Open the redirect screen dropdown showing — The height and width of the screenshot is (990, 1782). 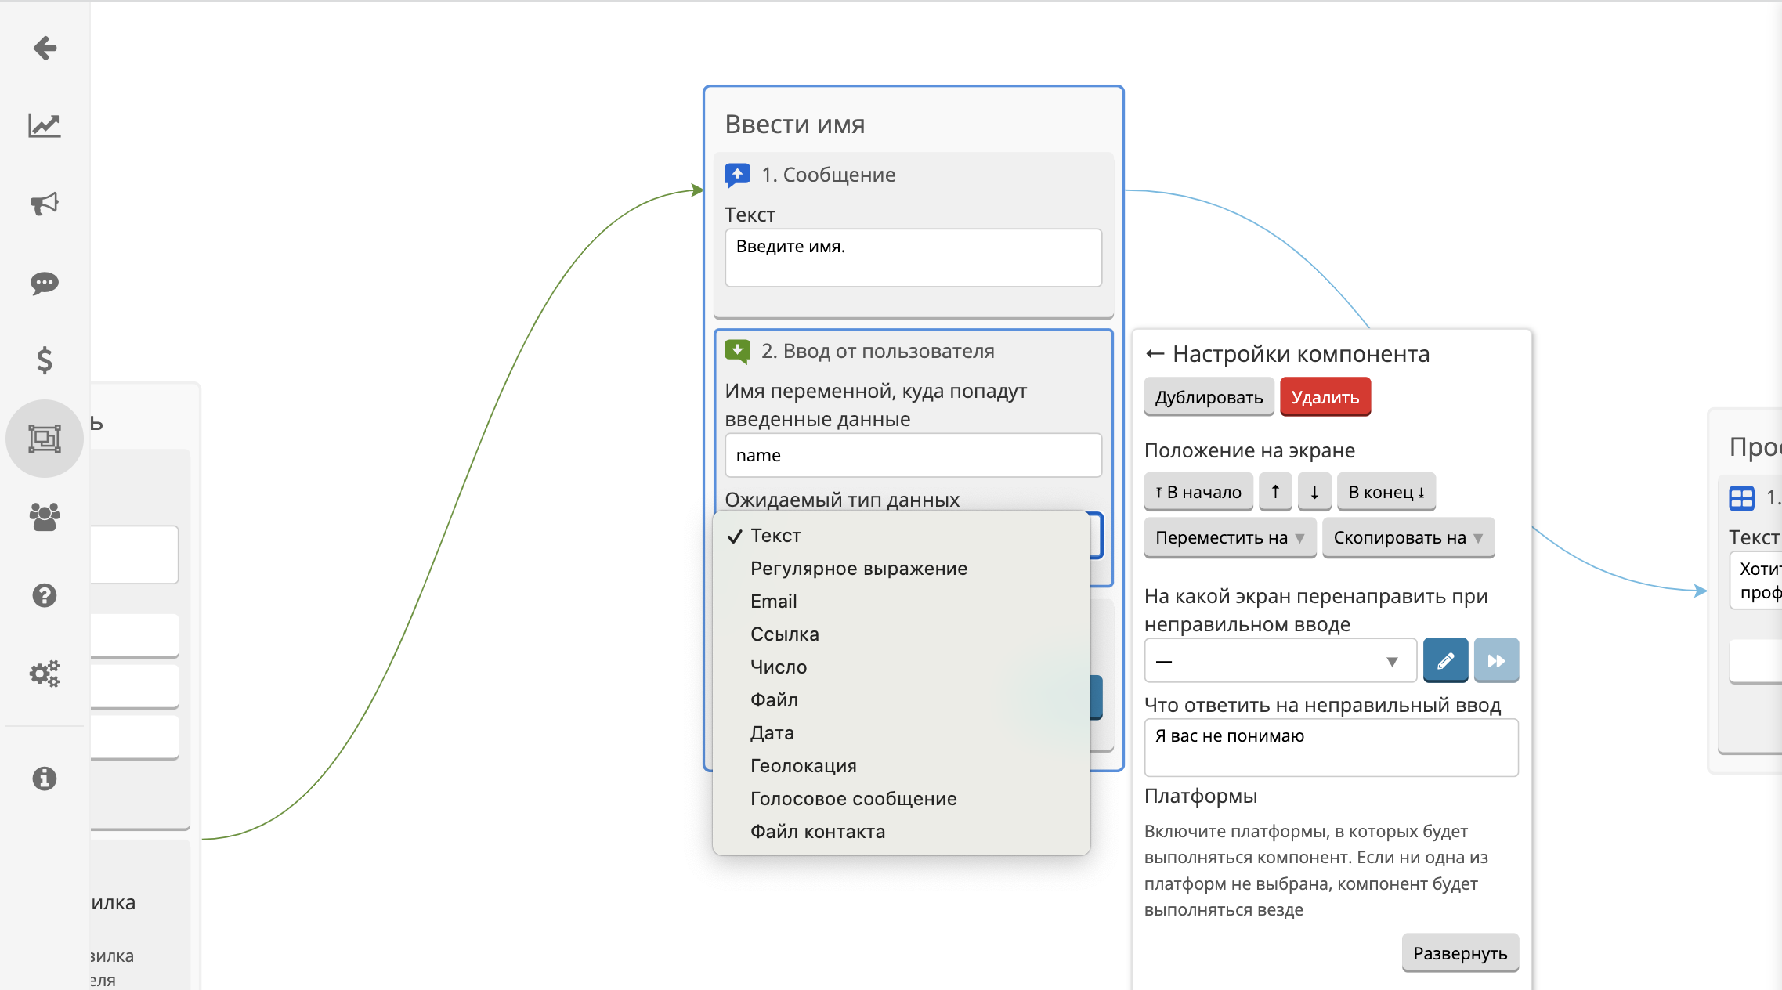pyautogui.click(x=1280, y=660)
